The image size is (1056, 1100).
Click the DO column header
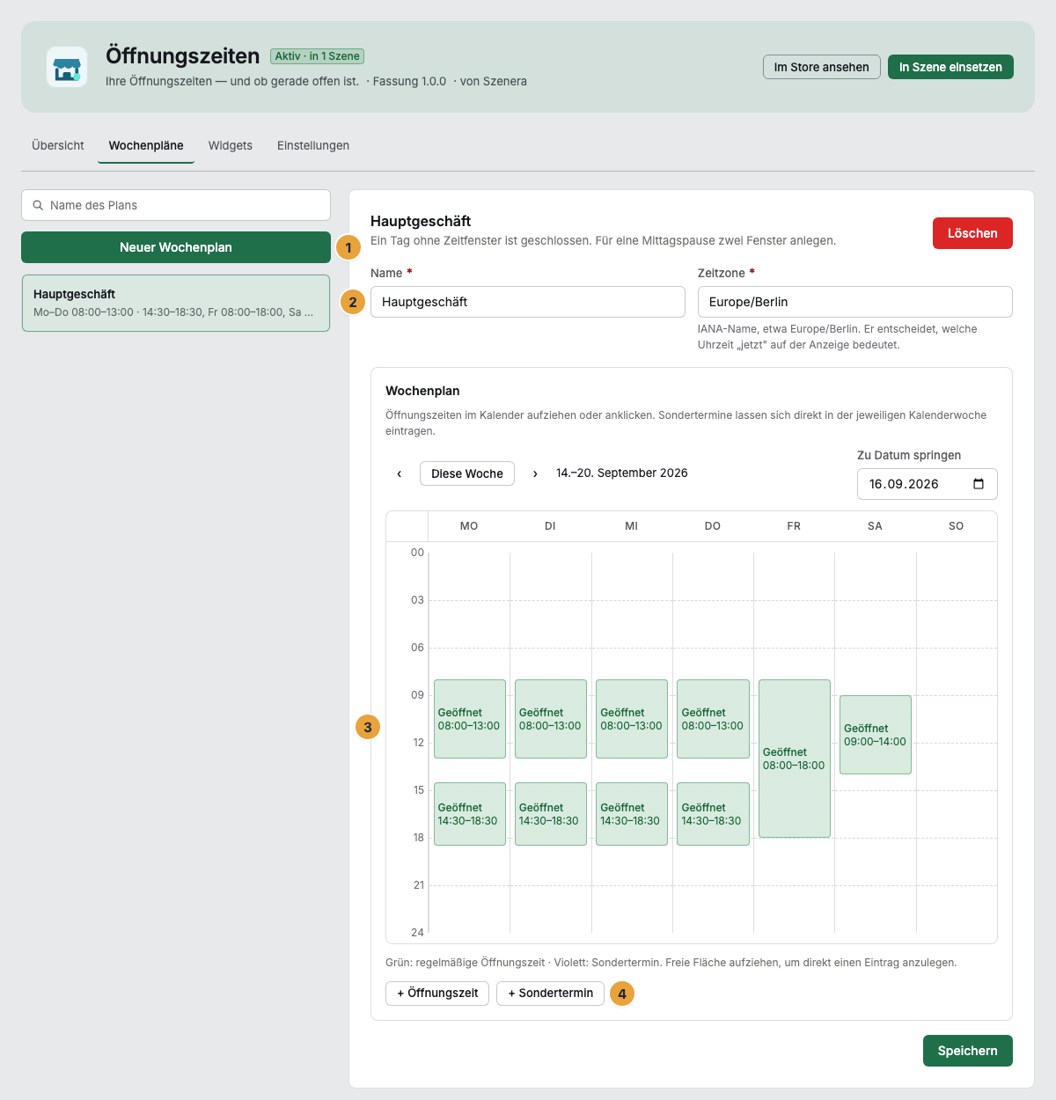(713, 526)
